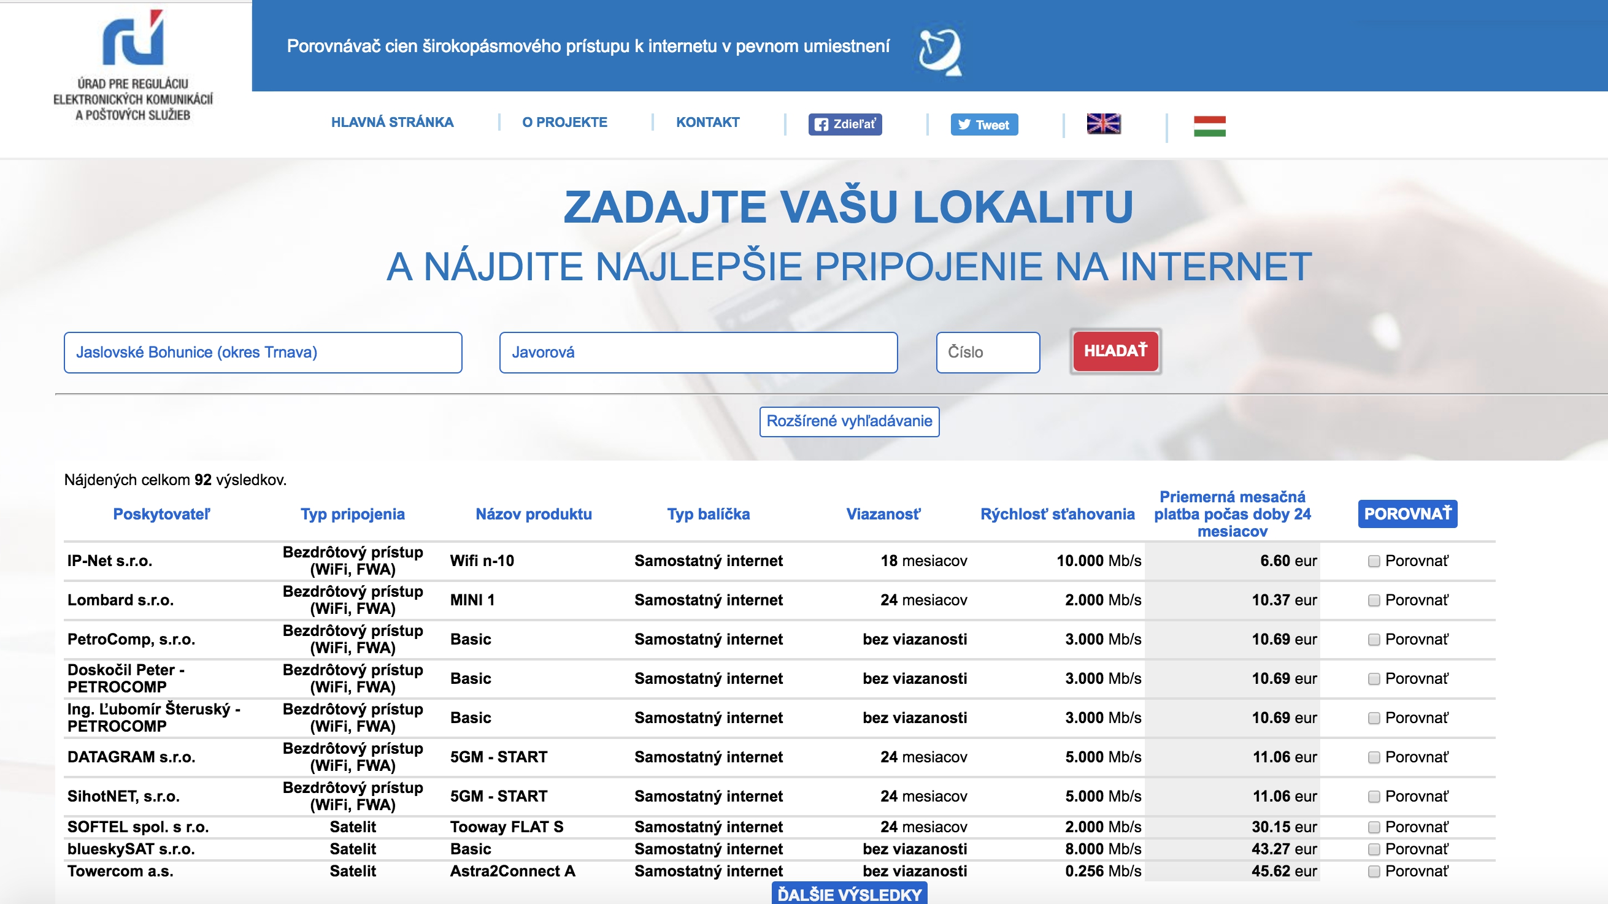Viewport: 1608px width, 904px height.
Task: Check Porovnať for blueskySAT s.r.o.
Action: pos(1373,849)
